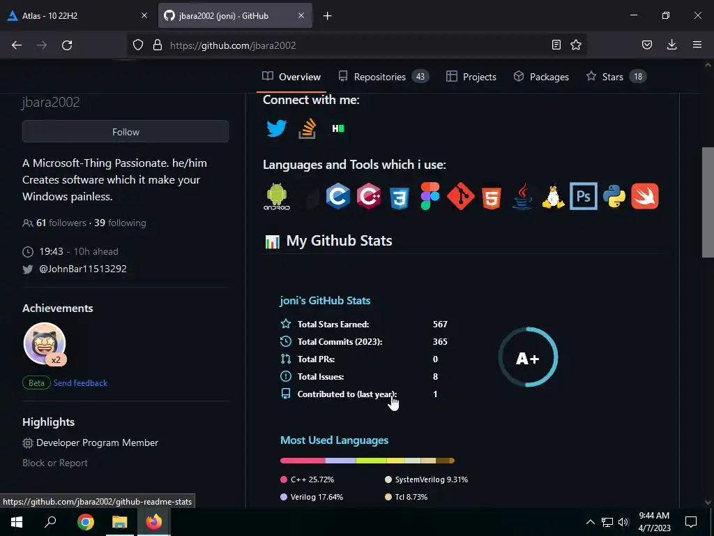This screenshot has width=714, height=536.
Task: Open the Stack Overflow icon link
Action: coord(307,128)
